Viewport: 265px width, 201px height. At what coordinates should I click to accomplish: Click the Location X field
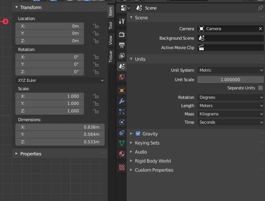[x=50, y=26]
